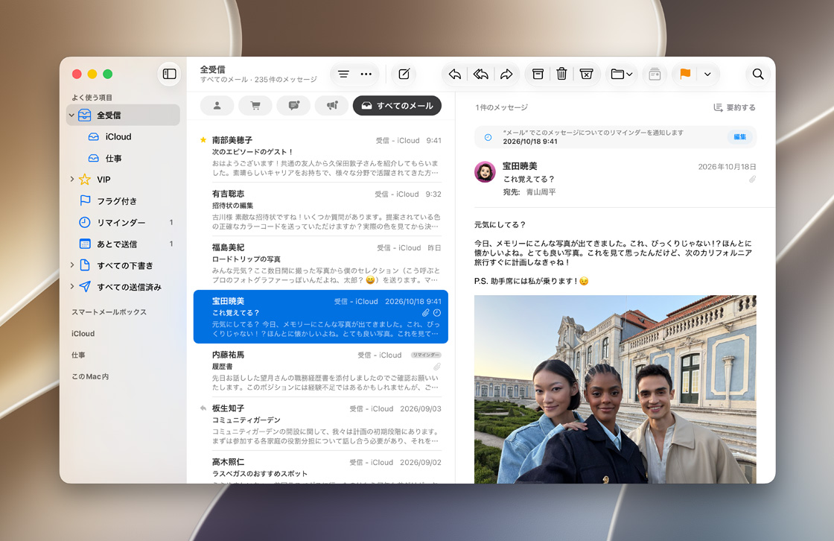This screenshot has height=541, width=834.
Task: Expand the すべての送信済み chevron
Action: (x=72, y=286)
